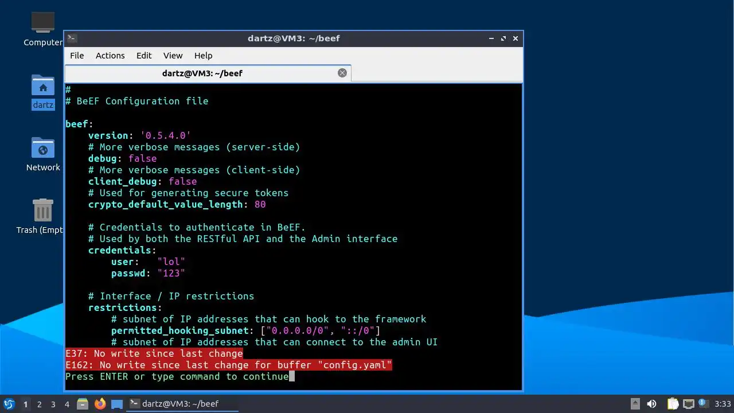
Task: Click the E37 error message line
Action: 154,353
